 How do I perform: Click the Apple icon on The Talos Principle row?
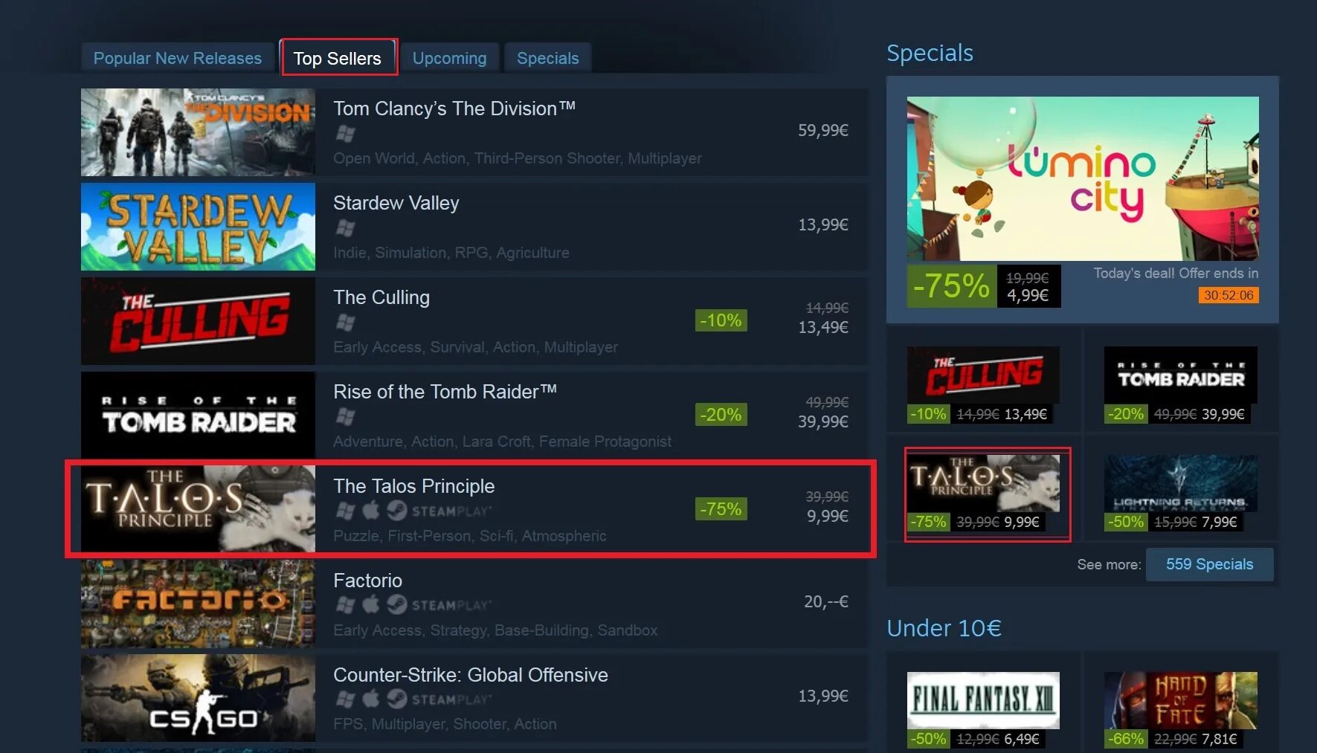[x=371, y=511]
